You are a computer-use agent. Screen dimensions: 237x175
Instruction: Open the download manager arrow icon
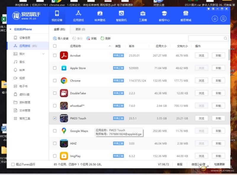(x=214, y=19)
